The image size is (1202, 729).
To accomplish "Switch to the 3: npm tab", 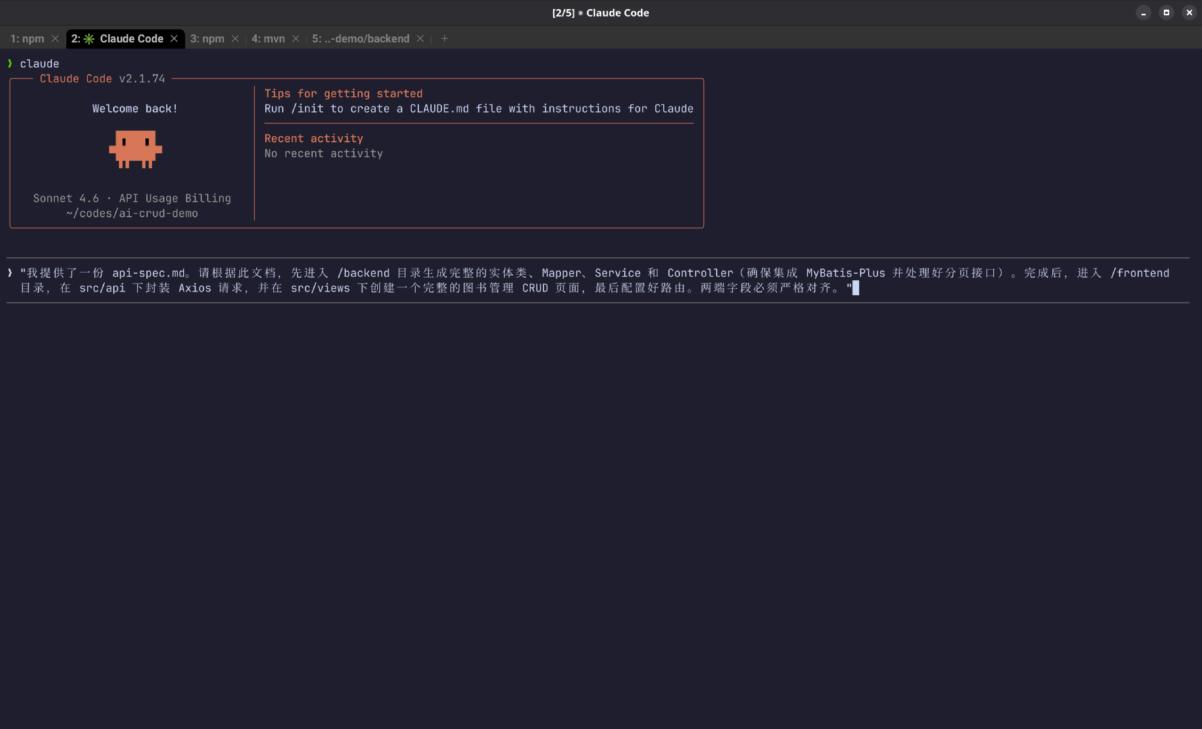I will pyautogui.click(x=207, y=39).
